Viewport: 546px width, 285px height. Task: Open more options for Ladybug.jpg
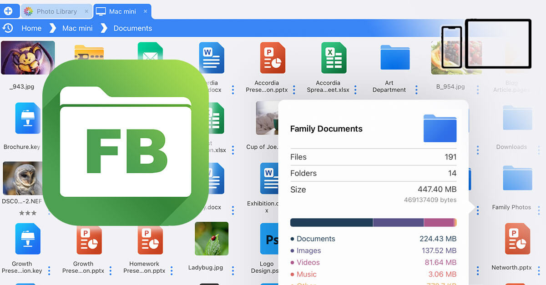233,270
